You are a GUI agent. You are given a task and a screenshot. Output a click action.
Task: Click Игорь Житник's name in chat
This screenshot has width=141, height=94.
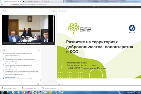(9, 70)
